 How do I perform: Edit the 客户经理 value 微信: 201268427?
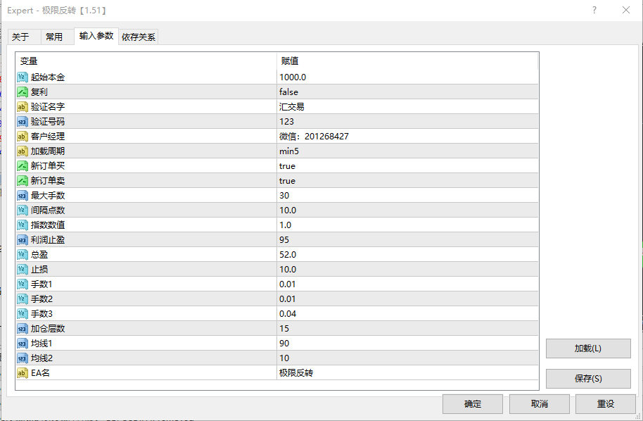[407, 137]
